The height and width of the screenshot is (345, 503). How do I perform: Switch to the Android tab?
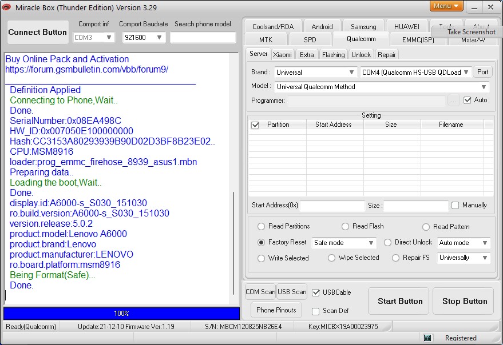[322, 27]
